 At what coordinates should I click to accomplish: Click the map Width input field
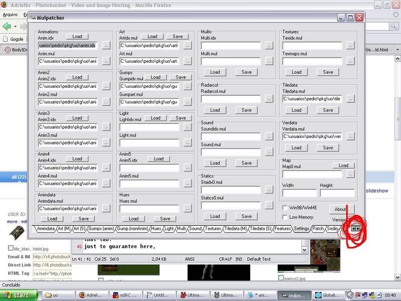pyautogui.click(x=299, y=193)
